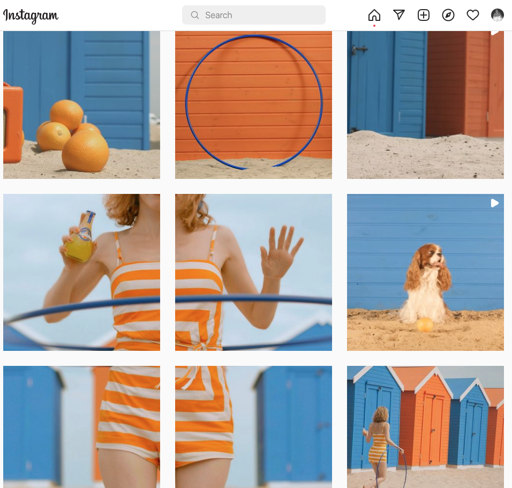Viewport: 512px width, 488px height.
Task: Open the woman holding juice bottle post
Action: pos(81,273)
